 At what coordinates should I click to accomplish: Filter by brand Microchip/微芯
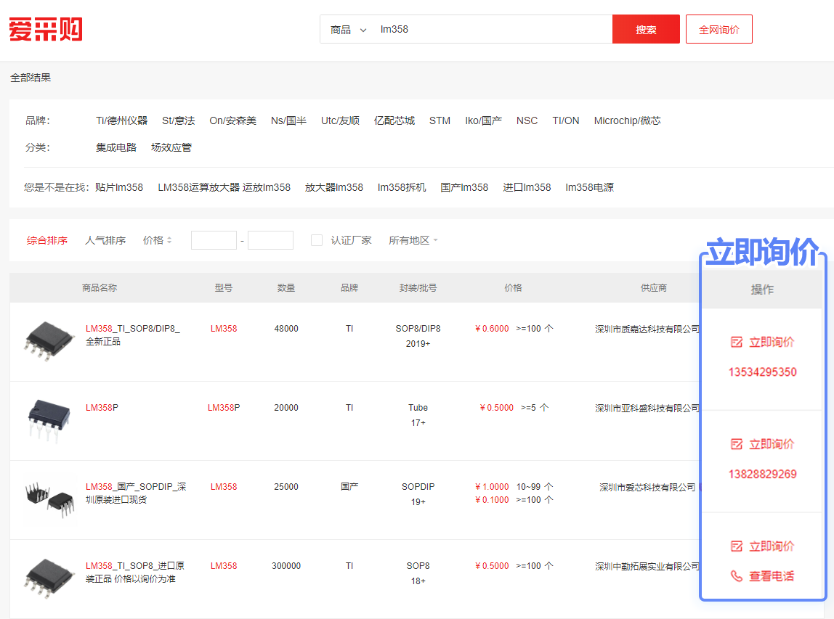pos(627,120)
